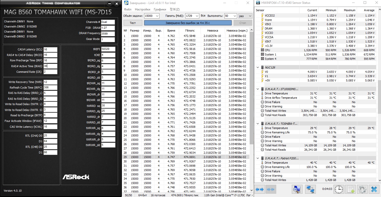The width and height of the screenshot is (381, 197).
Task: Collapse the S.M.A.R.T. Patriot P200 group
Action: point(258,158)
